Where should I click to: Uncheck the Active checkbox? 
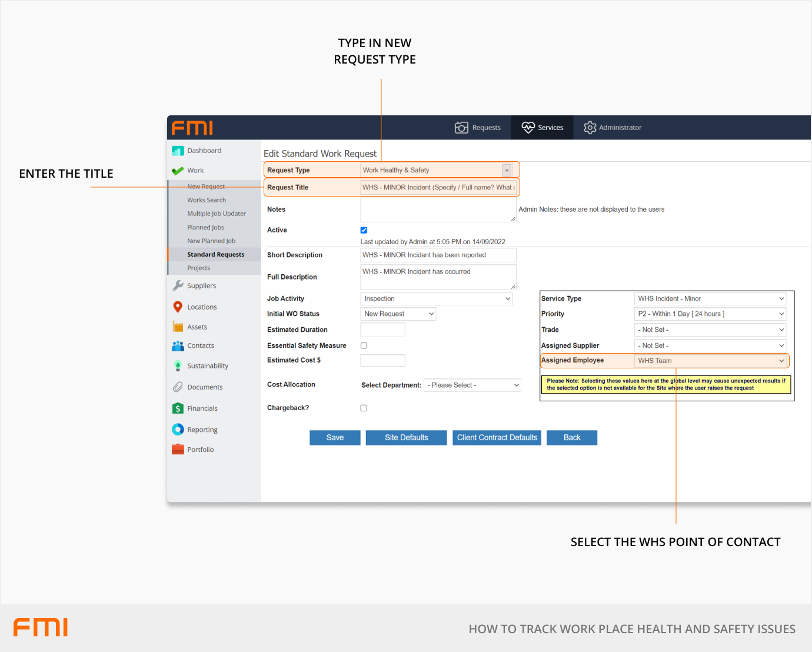point(364,230)
